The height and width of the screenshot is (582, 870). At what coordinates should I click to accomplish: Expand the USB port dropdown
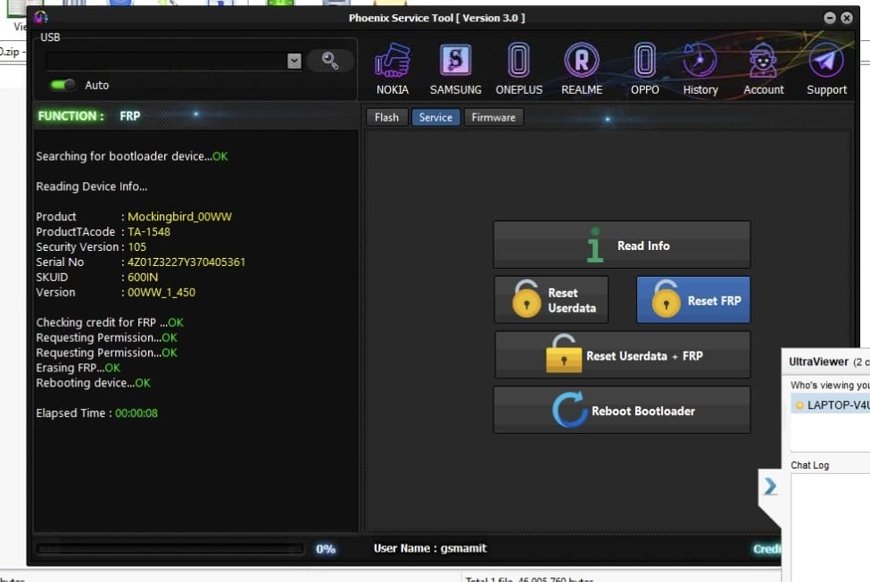294,61
